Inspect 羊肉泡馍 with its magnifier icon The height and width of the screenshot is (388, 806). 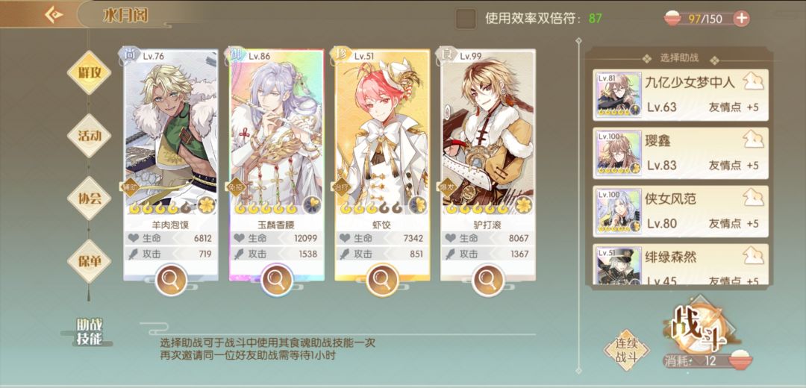(x=171, y=280)
